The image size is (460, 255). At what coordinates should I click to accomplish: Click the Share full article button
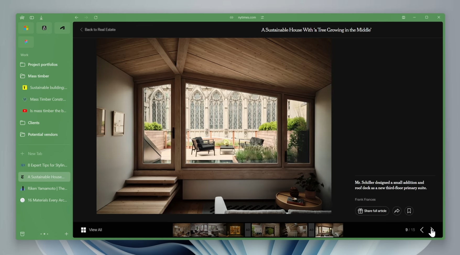click(x=372, y=211)
